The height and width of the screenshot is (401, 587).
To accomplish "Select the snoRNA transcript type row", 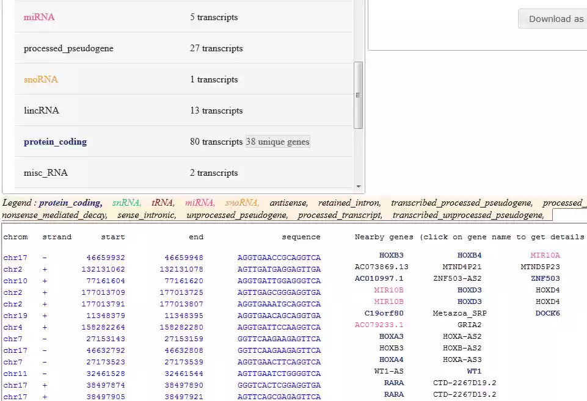I will click(183, 79).
